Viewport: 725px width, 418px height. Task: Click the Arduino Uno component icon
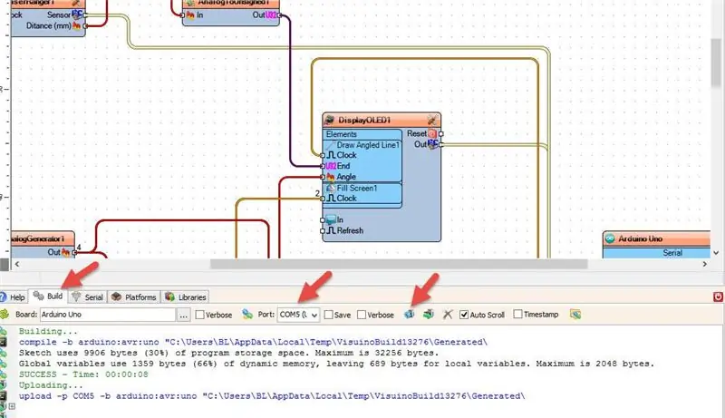tap(610, 239)
